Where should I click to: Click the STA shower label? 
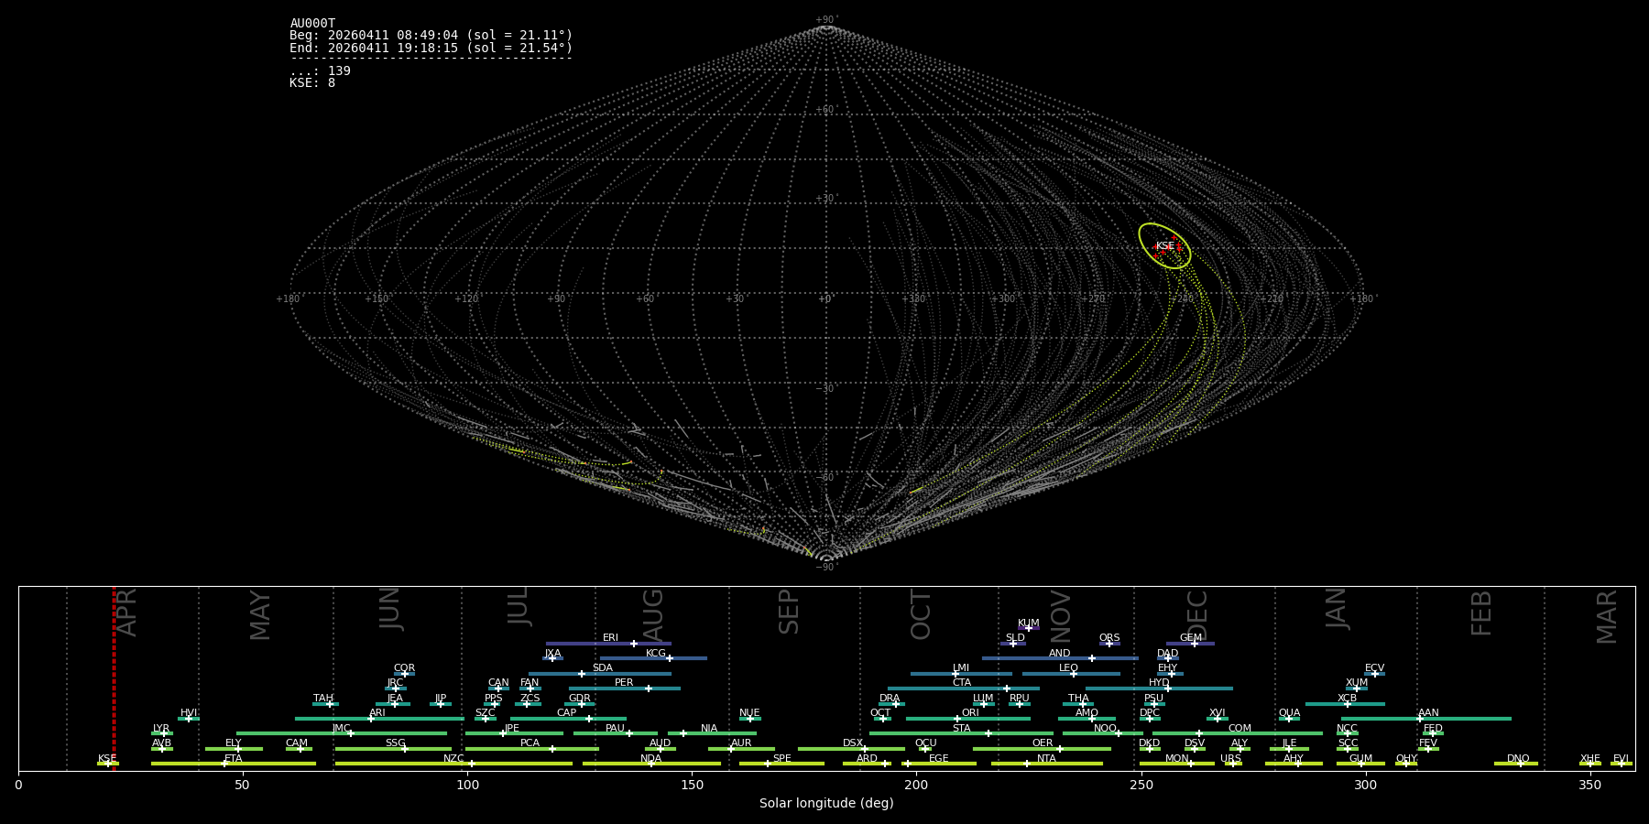tap(961, 729)
